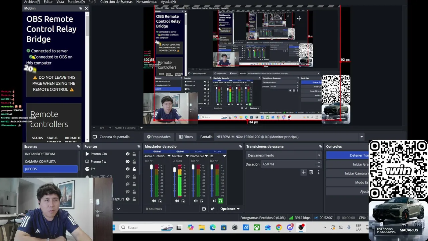Open the preview scaling dropdown arrow

[x=141, y=128]
